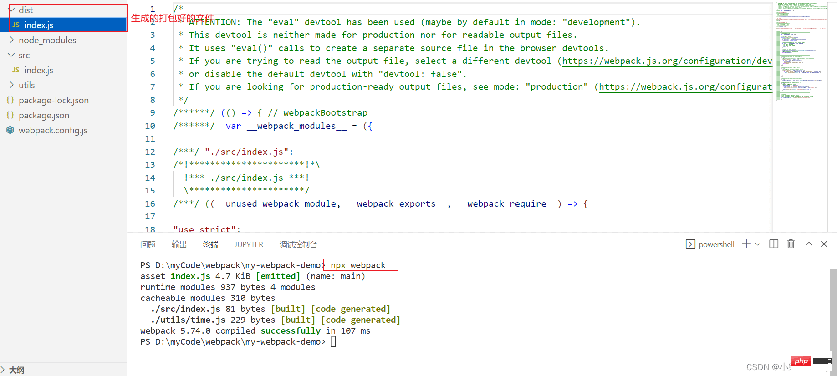Select the 终端 terminal tab
The height and width of the screenshot is (376, 837).
(211, 244)
